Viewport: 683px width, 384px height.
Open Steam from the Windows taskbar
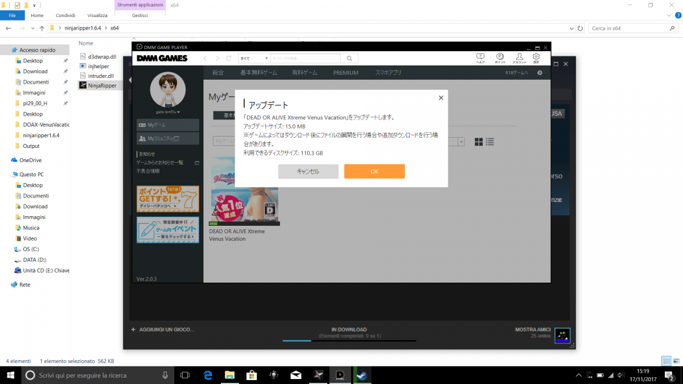[361, 375]
